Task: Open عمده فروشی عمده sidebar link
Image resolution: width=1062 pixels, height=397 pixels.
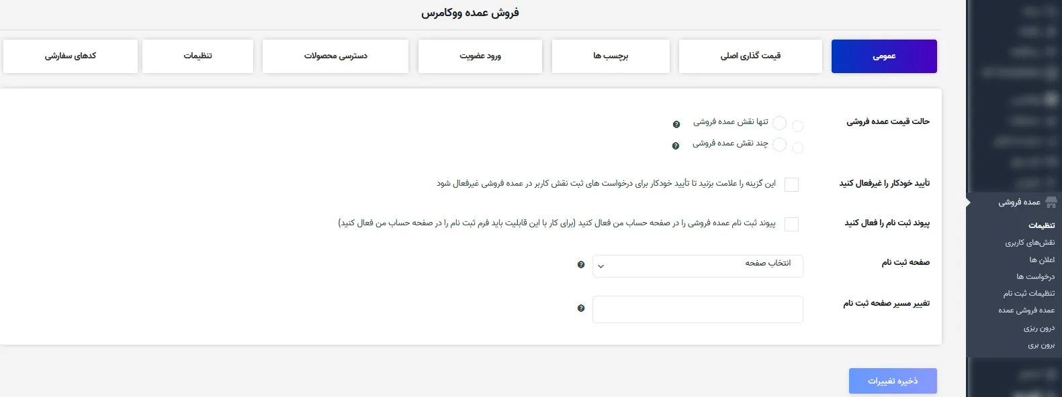Action: (x=1026, y=310)
